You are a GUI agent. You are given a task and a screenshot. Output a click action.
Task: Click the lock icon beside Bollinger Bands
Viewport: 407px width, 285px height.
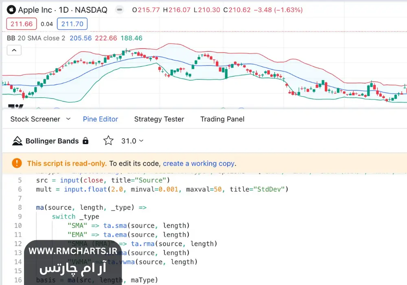coord(85,141)
